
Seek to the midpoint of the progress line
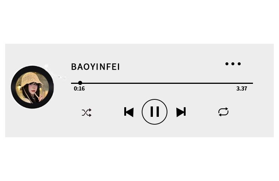coord(162,83)
